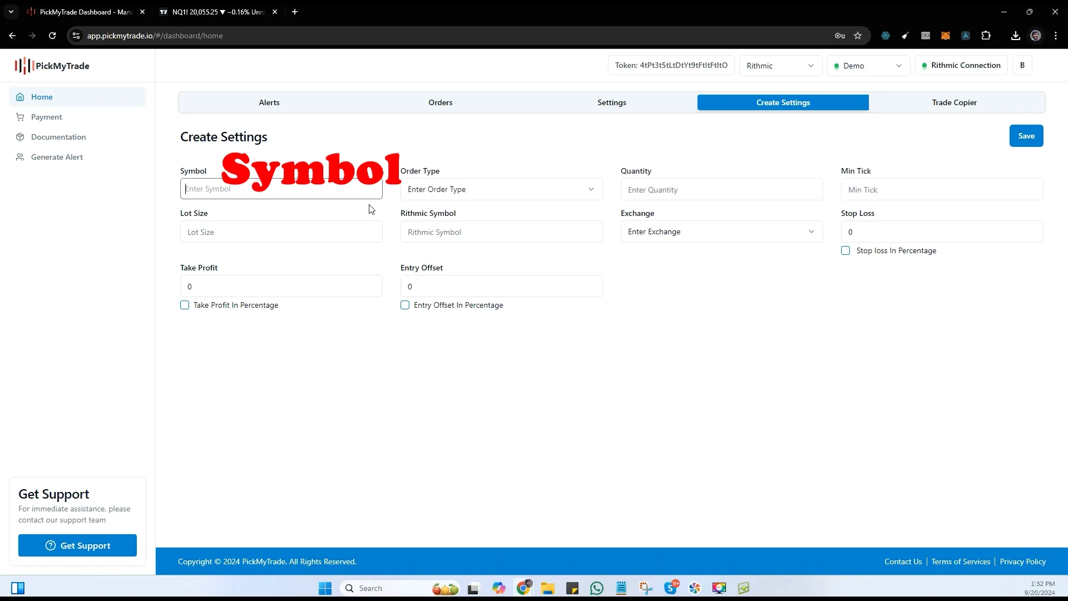Click the PickMyTrade logo
1068x601 pixels.
click(x=52, y=66)
